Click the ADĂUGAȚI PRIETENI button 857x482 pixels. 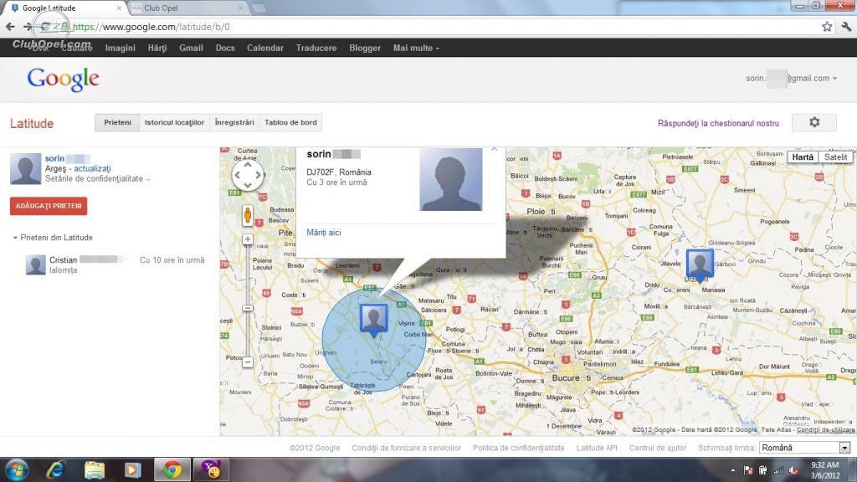pos(49,206)
